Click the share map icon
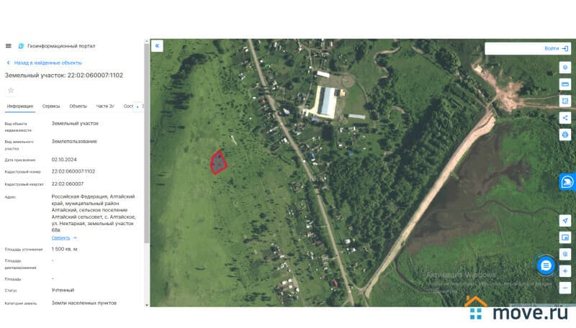576x328 pixels. (x=565, y=118)
